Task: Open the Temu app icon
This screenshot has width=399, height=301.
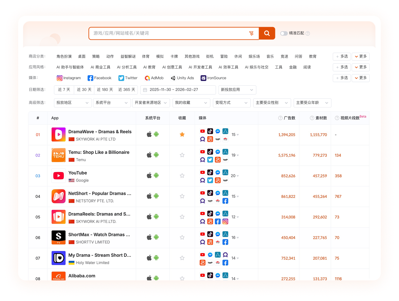Action: point(59,155)
